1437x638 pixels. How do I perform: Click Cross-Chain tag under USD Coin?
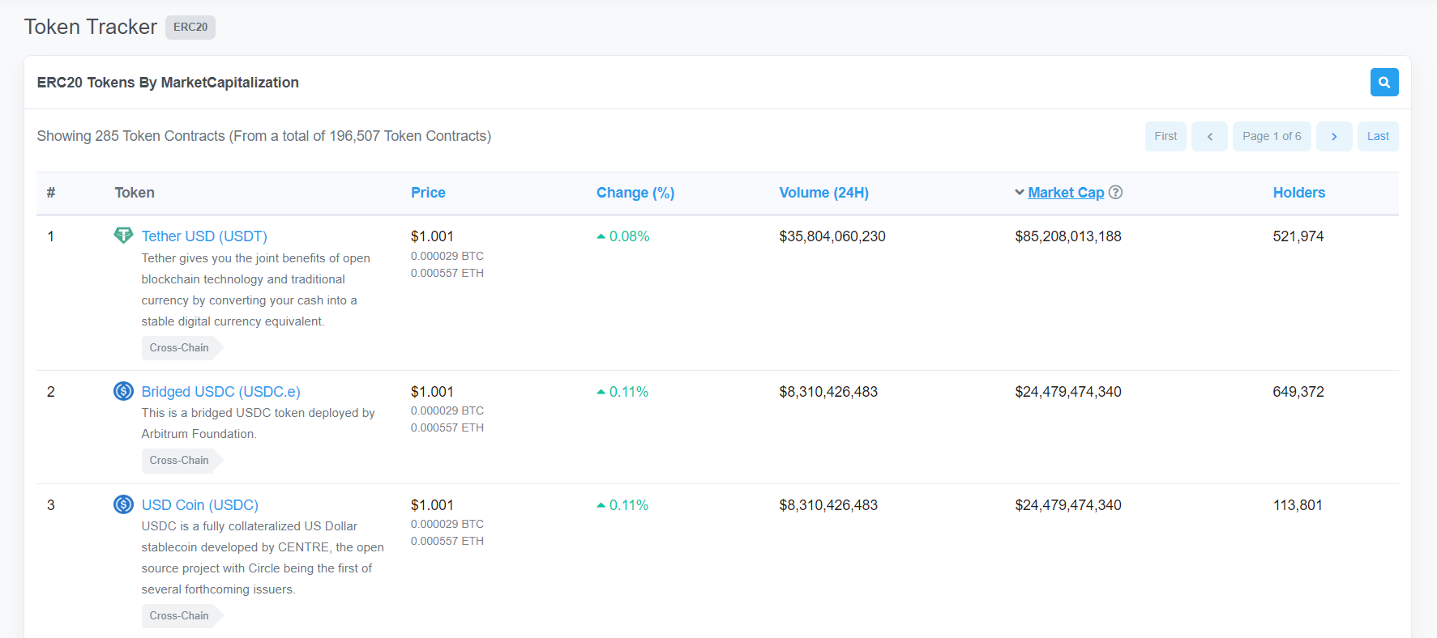click(182, 615)
